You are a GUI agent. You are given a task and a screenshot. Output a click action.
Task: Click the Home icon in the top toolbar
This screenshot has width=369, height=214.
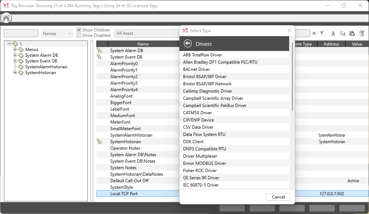point(6,18)
